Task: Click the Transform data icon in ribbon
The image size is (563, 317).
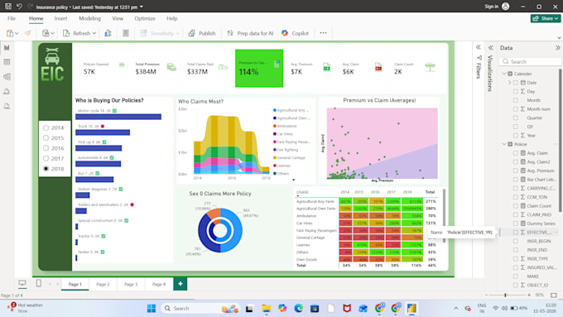Action: coord(108,33)
